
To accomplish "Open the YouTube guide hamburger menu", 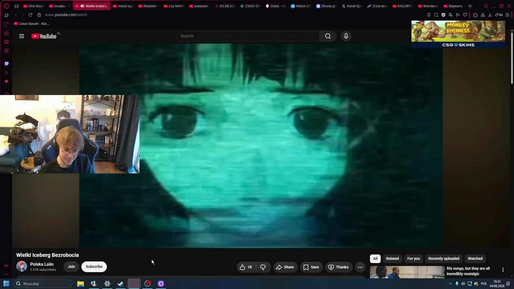I will (x=22, y=36).
